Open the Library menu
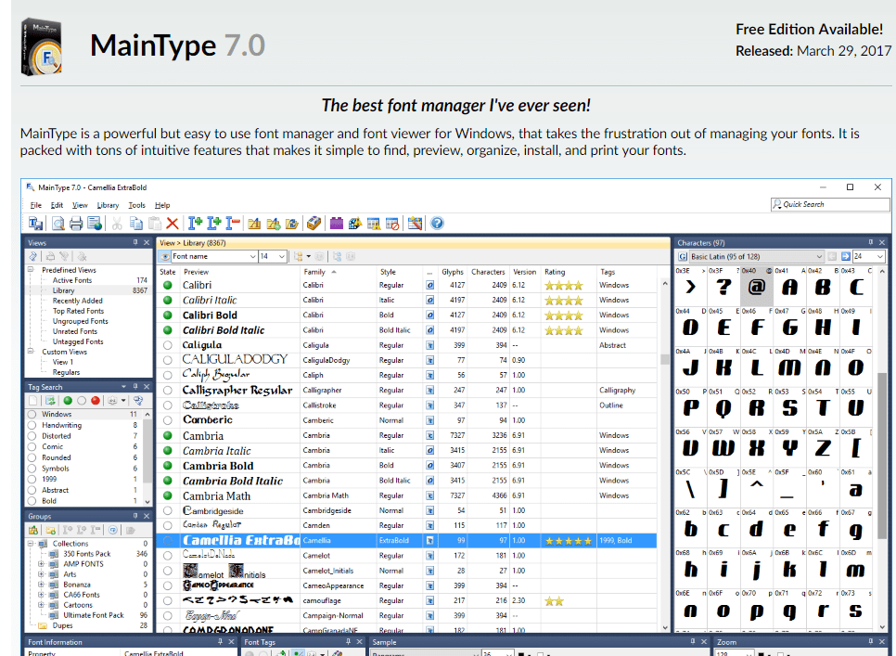896x656 pixels. tap(108, 205)
